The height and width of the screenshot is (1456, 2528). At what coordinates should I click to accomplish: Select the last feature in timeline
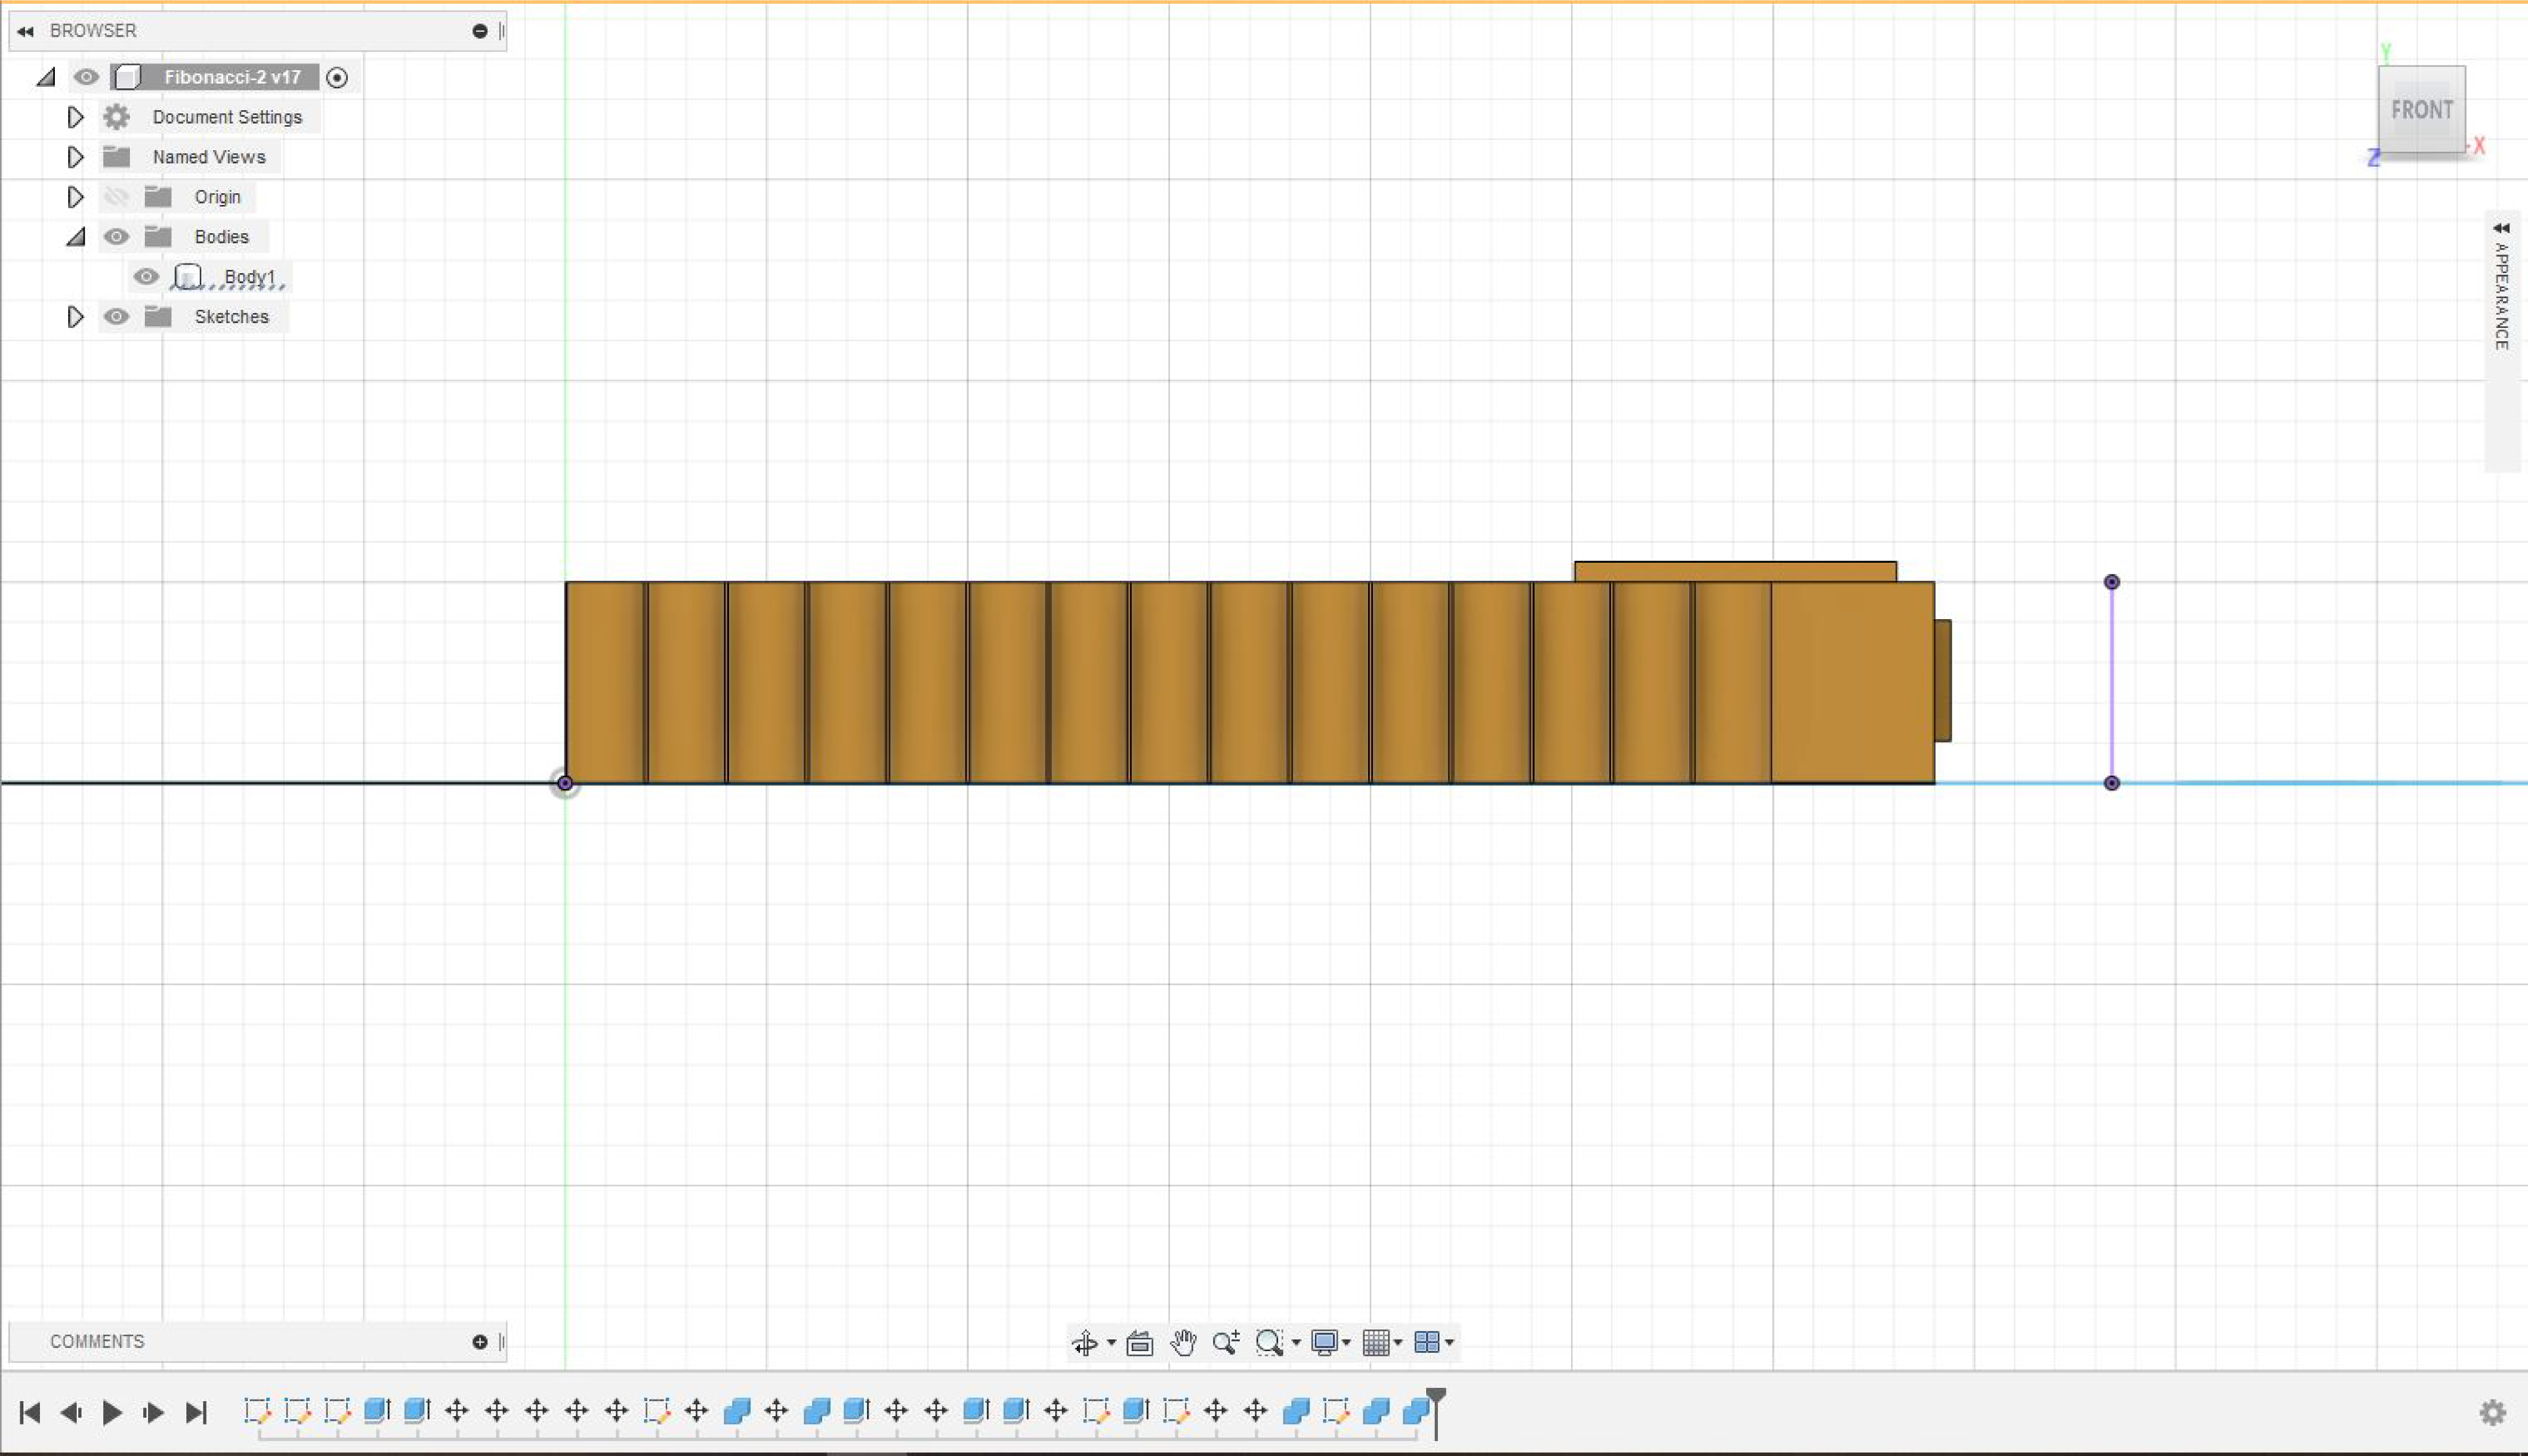pyautogui.click(x=1416, y=1411)
